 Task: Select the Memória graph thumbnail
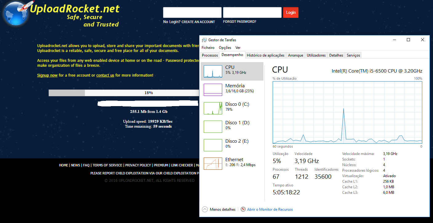pyautogui.click(x=213, y=90)
